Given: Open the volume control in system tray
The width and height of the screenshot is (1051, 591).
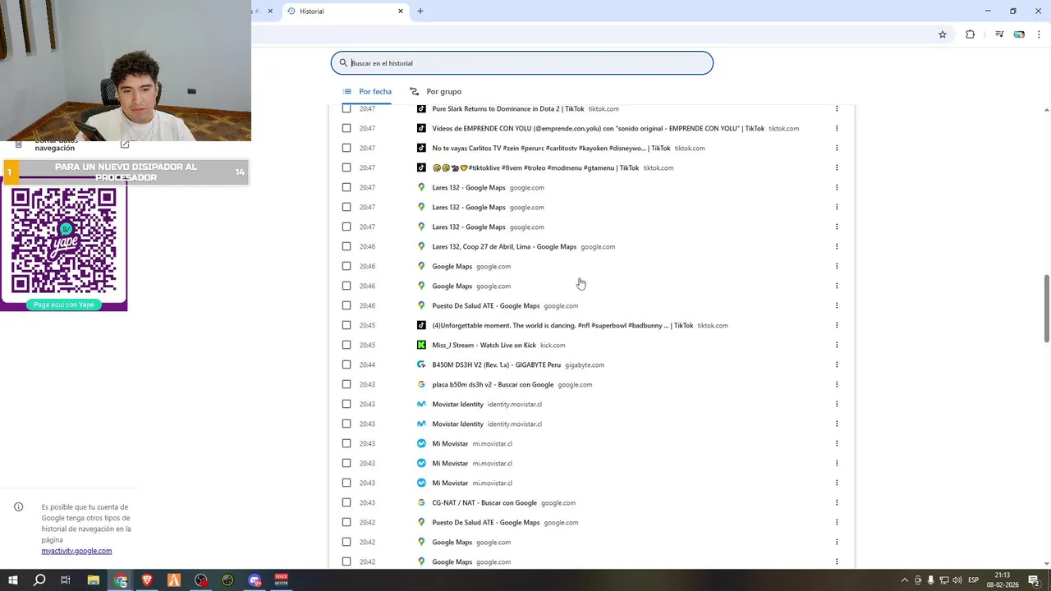Looking at the screenshot, I should click(957, 580).
